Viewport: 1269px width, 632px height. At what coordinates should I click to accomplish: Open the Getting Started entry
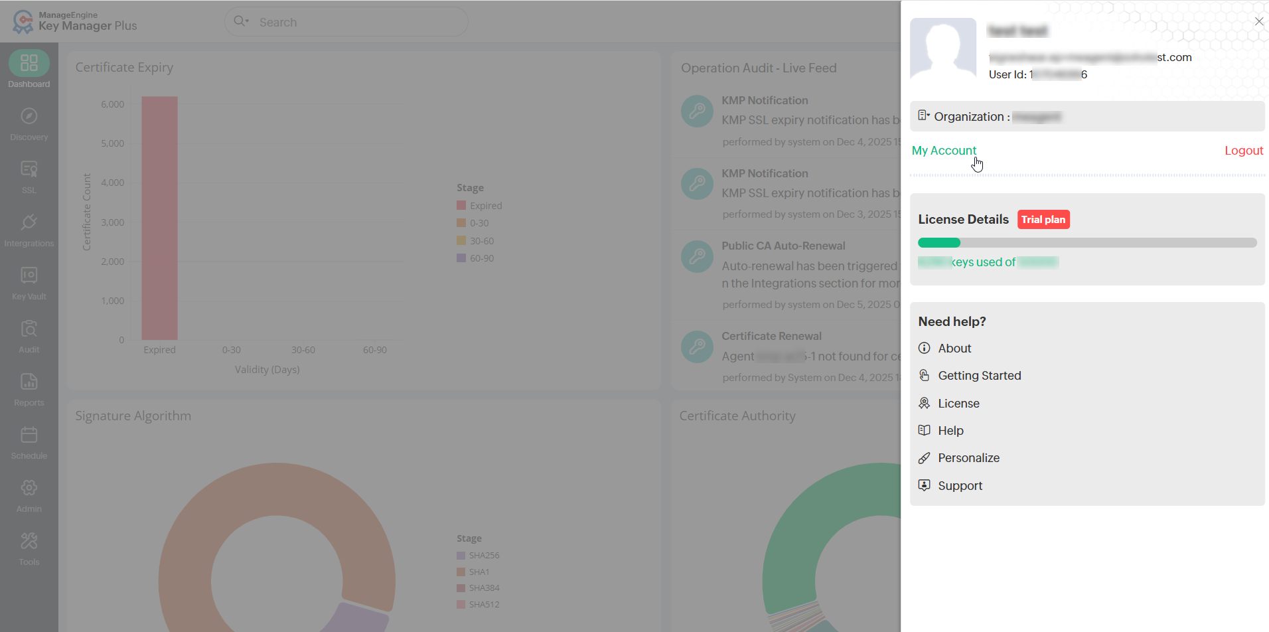pyautogui.click(x=980, y=376)
